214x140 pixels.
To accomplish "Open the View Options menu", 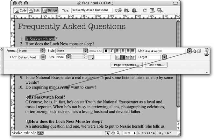I will tap(152, 10).
